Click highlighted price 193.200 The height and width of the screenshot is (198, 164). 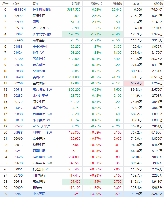coord(75,34)
